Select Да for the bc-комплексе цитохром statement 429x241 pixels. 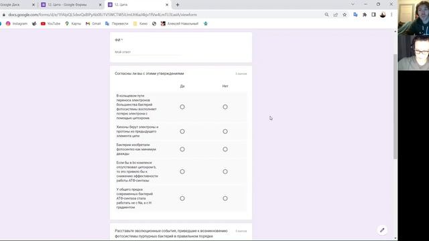pyautogui.click(x=182, y=171)
